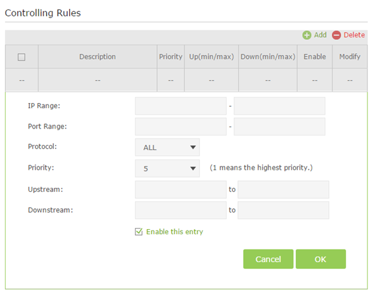The image size is (380, 295).
Task: Click the Downstream minimum input field
Action: coord(180,210)
